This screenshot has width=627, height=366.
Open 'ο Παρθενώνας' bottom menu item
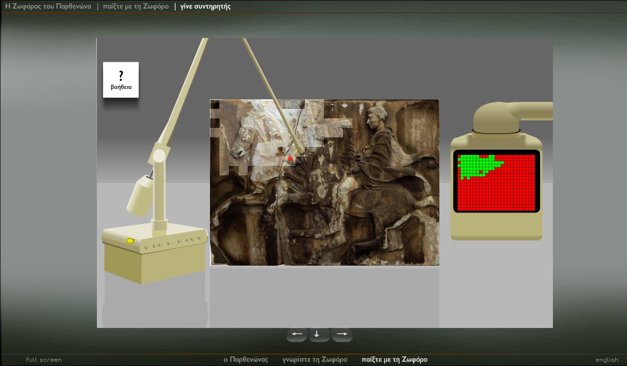pos(246,359)
